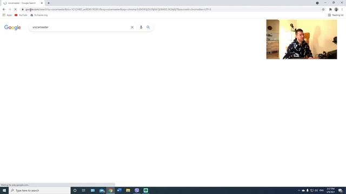
Task: Open the notification action center
Action: click(341, 190)
